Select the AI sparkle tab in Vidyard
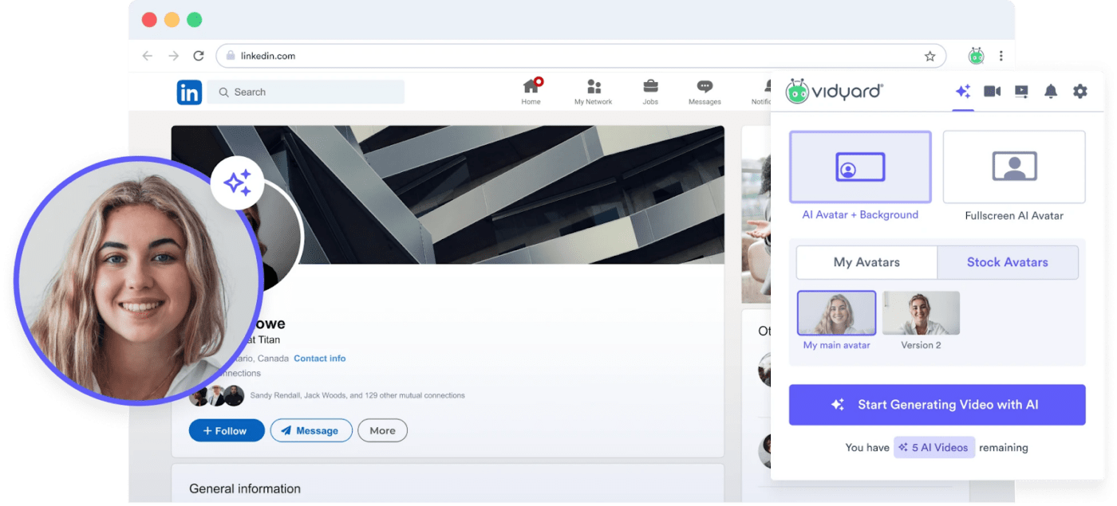The image size is (1117, 506). (963, 92)
